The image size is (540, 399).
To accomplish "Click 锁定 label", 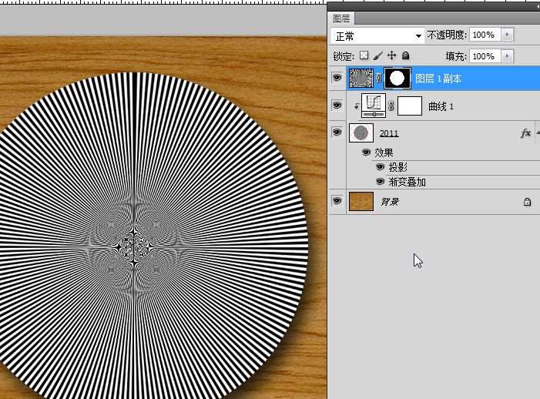I will 344,56.
